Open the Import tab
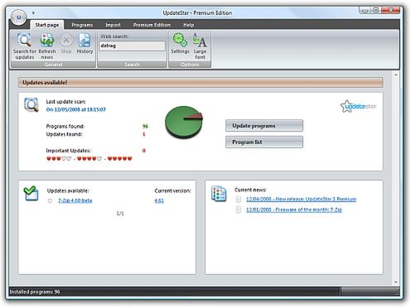The width and height of the screenshot is (411, 308). [113, 25]
